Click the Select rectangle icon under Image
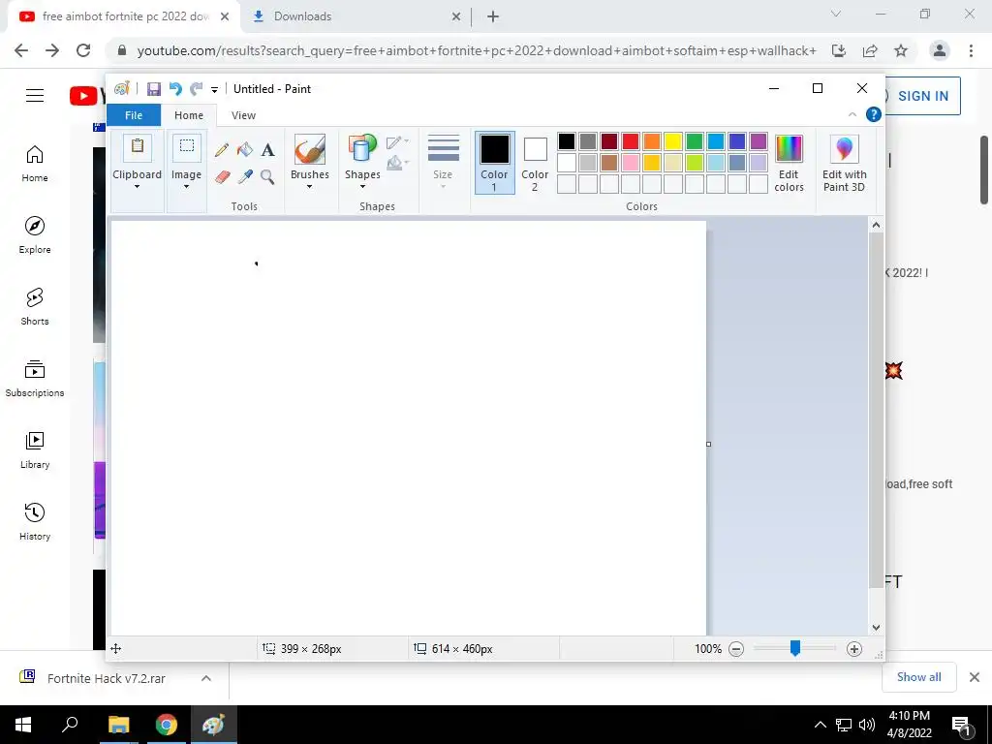This screenshot has height=744, width=992. (187, 148)
